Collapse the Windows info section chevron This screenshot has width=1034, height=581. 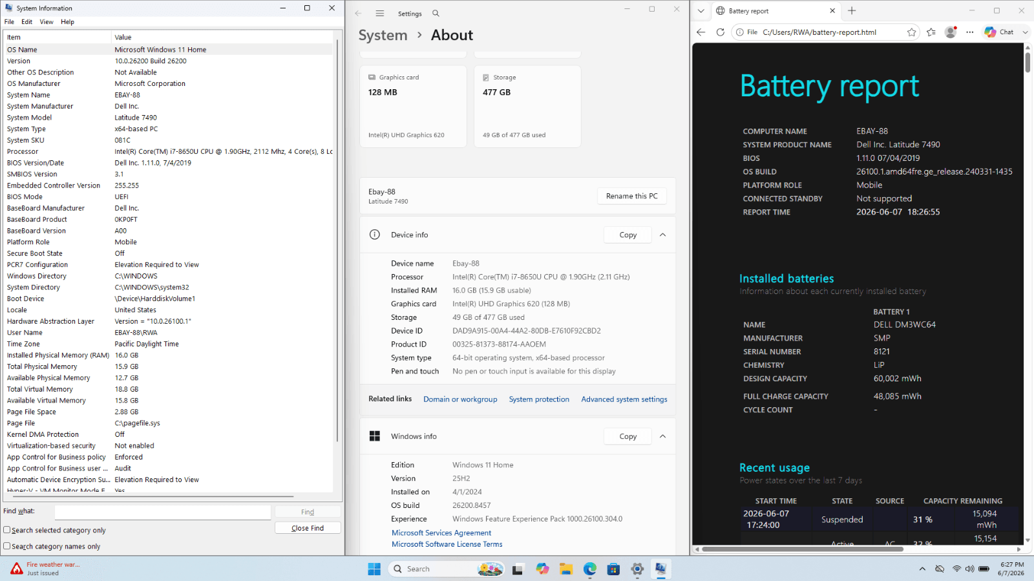(x=662, y=436)
